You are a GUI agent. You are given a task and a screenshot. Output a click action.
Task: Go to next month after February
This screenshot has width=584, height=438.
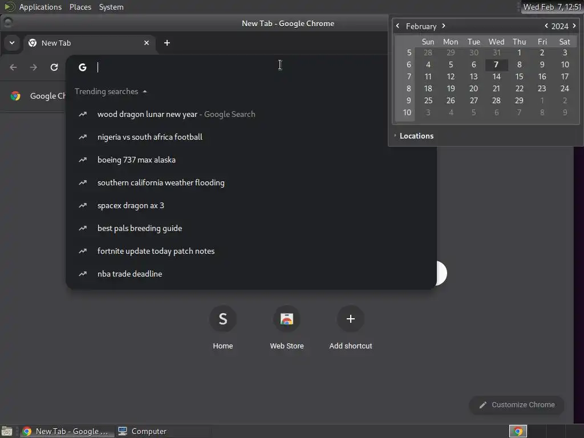[444, 26]
